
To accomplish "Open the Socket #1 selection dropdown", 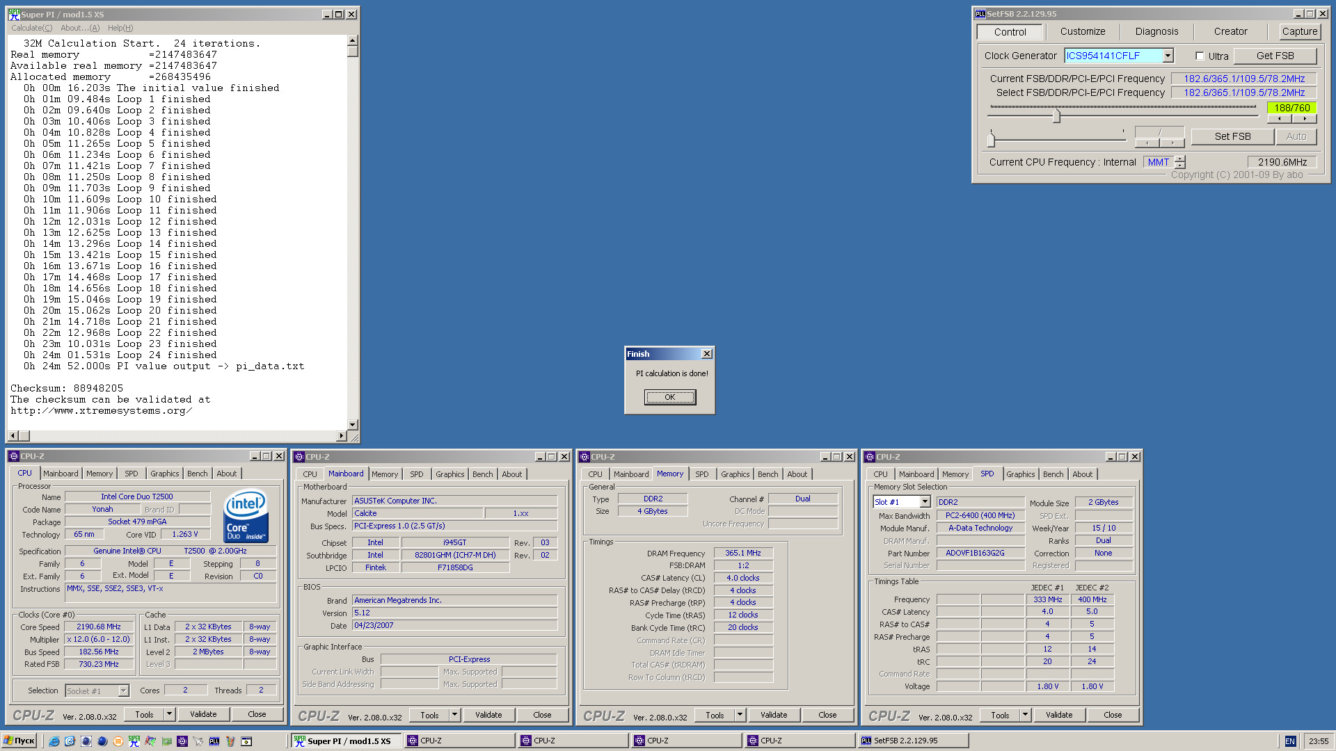I will [123, 691].
